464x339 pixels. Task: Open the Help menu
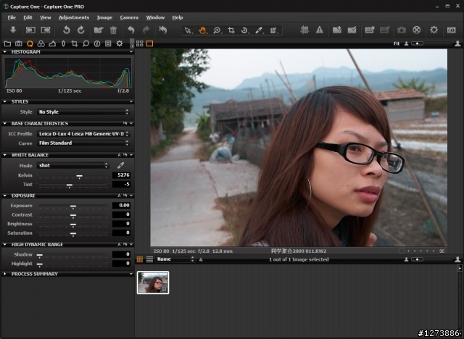(x=178, y=17)
